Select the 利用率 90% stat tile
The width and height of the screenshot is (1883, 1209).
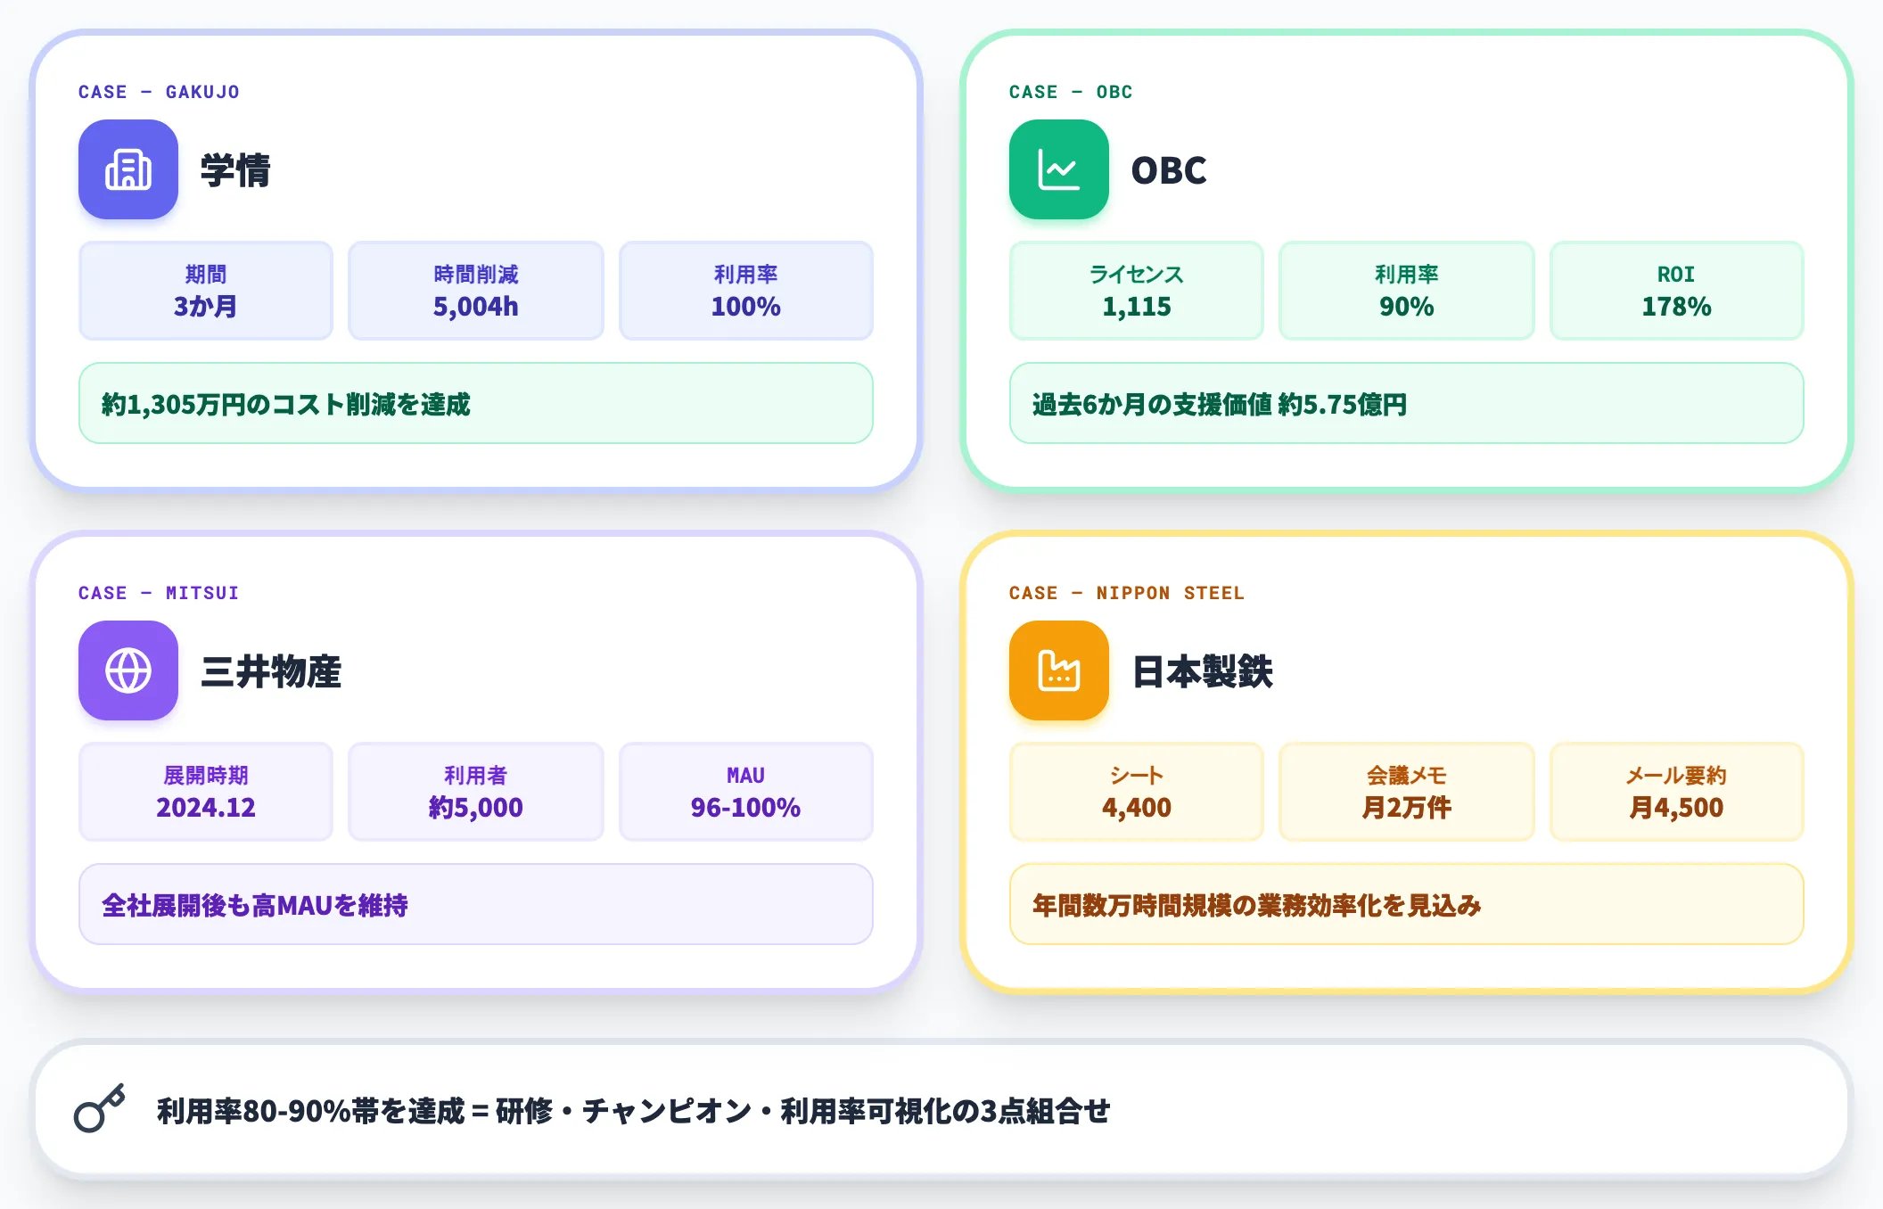tap(1407, 291)
